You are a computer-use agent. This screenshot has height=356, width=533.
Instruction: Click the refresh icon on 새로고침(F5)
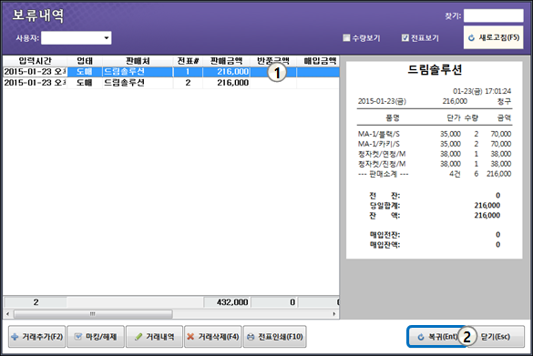point(471,37)
